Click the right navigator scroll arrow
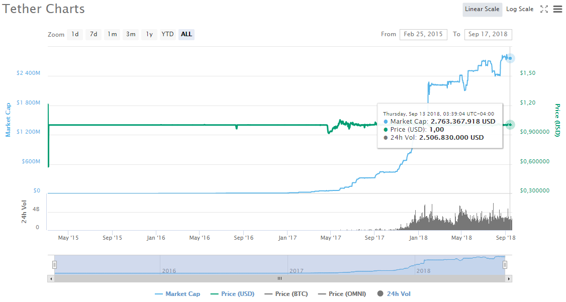This screenshot has width=566, height=302. click(509, 278)
